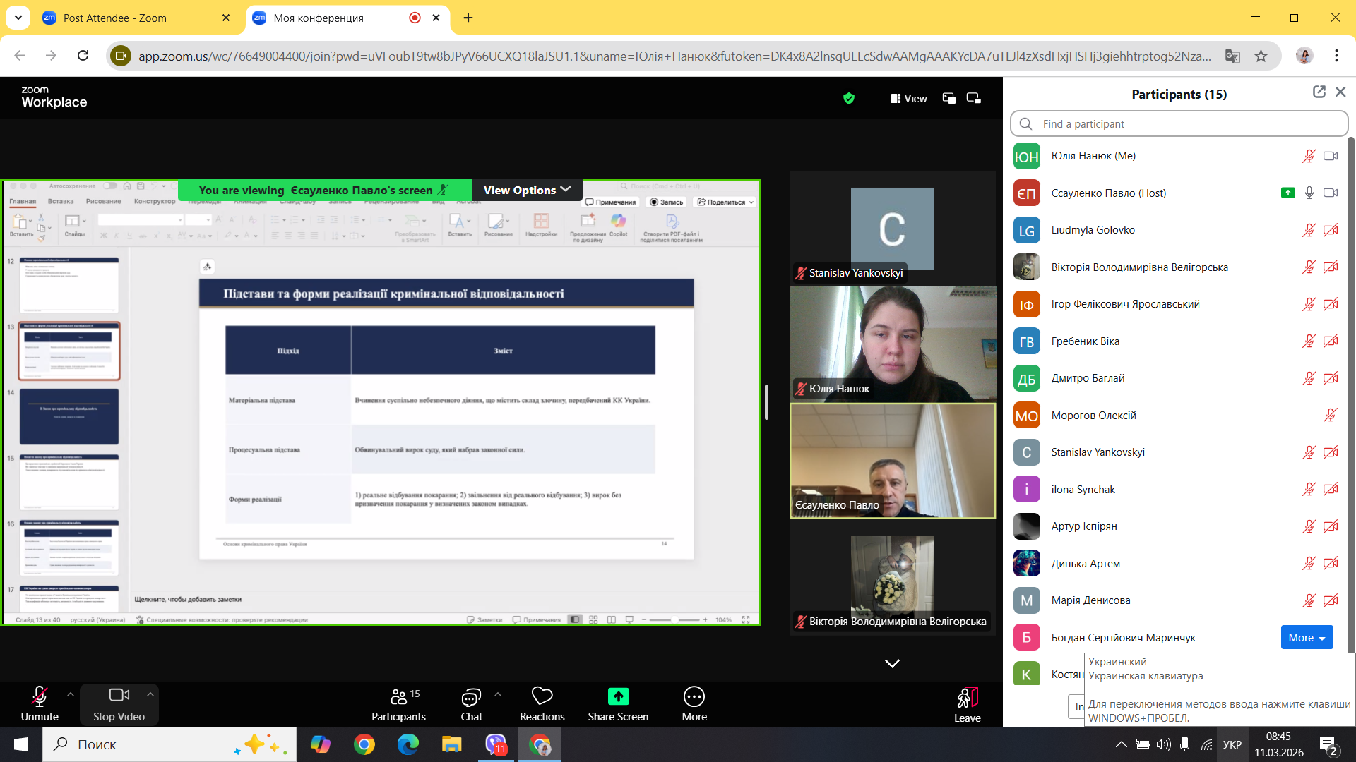Click the More ellipsis in toolbar
The image size is (1356, 762).
(x=694, y=697)
